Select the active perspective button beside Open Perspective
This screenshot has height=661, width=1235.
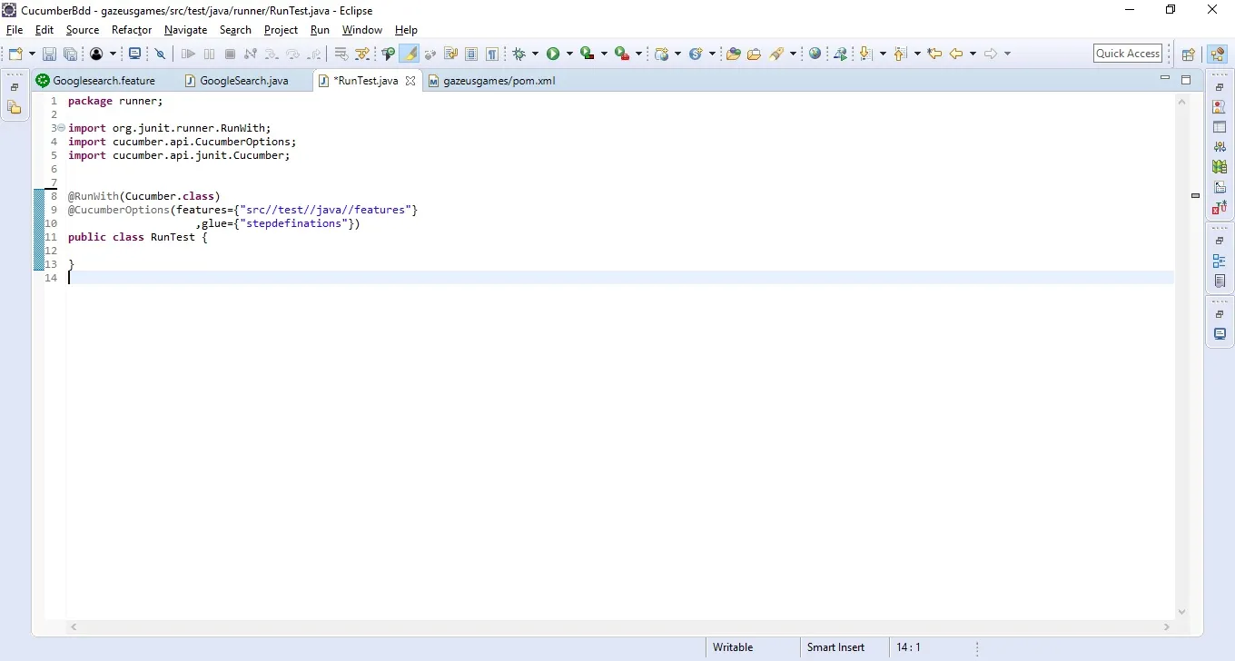pos(1217,54)
